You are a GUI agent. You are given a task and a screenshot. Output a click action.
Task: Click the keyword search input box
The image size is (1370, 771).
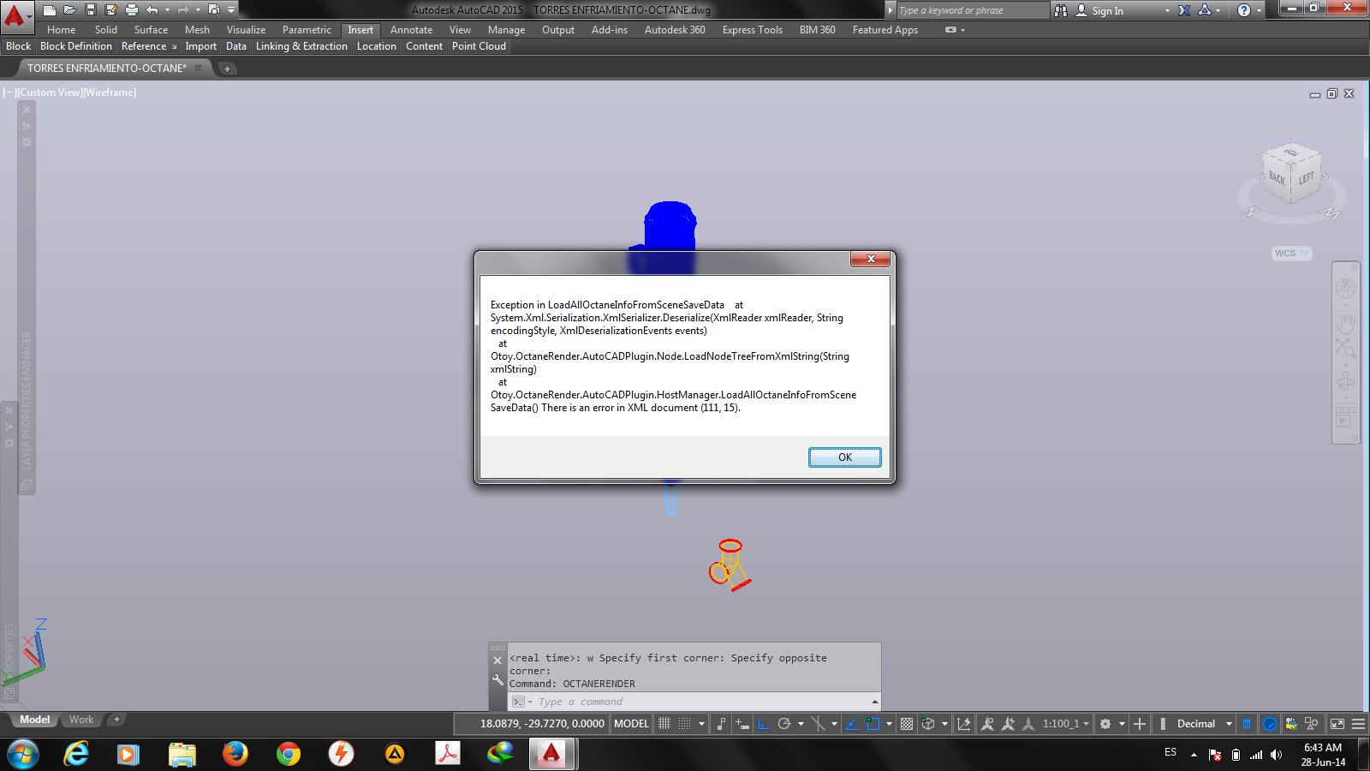pos(972,10)
